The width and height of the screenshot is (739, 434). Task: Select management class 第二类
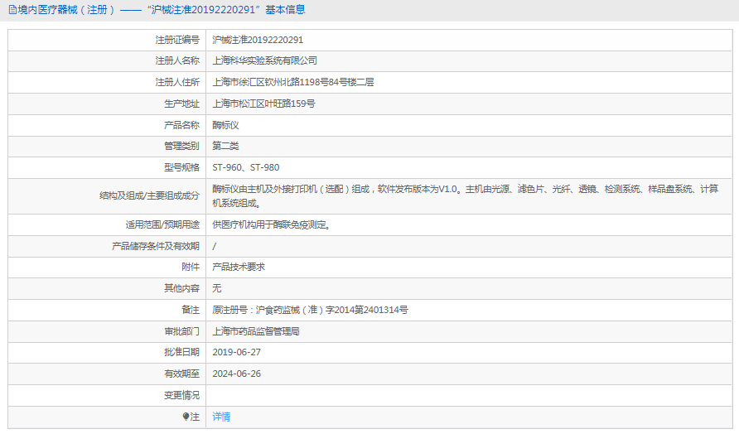tap(225, 146)
